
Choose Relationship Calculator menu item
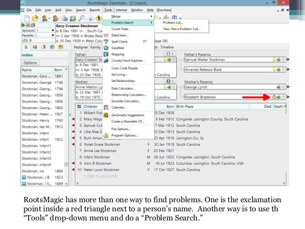click(x=129, y=95)
